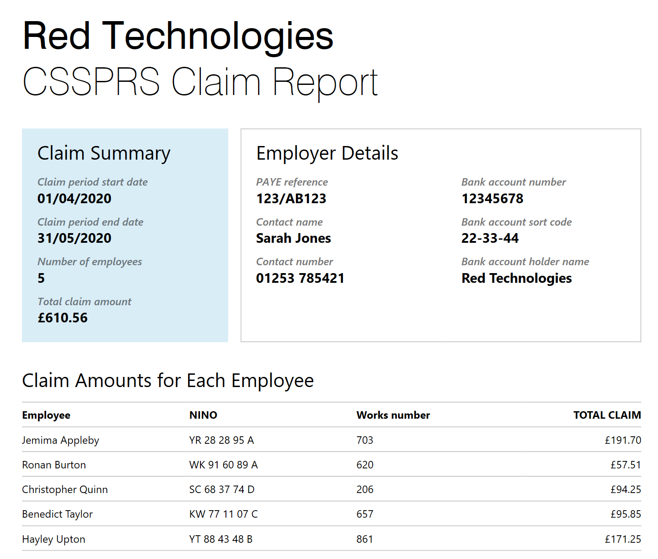Select the employee name Ronan Burton
Screen dimensions: 658x559
coord(54,465)
